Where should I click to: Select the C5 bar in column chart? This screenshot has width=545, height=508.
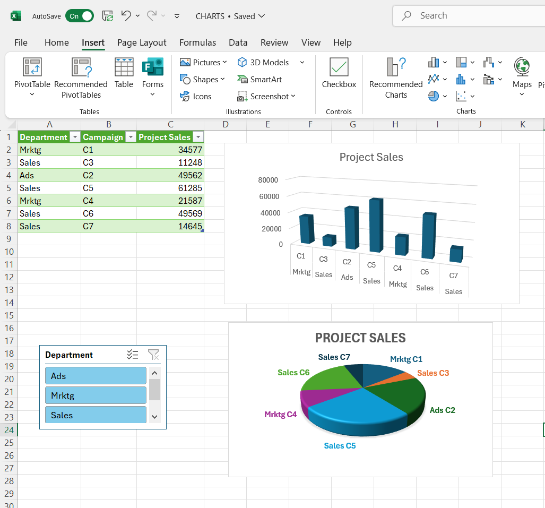click(x=376, y=225)
